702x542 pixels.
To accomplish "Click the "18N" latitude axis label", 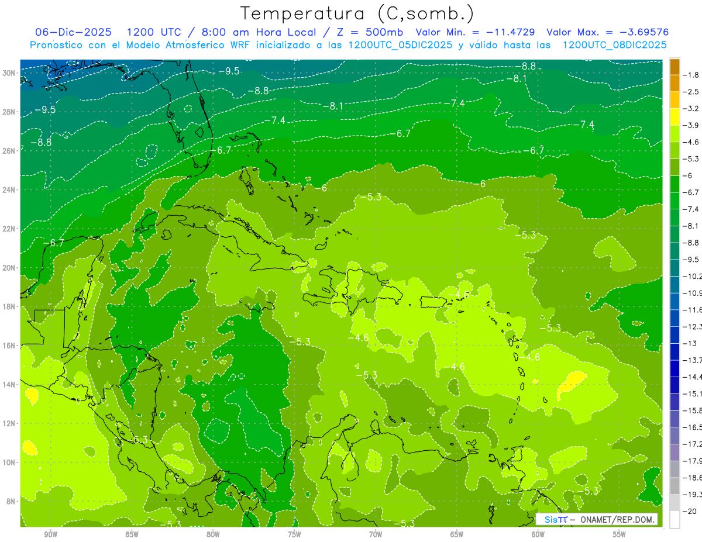I will pos(8,306).
